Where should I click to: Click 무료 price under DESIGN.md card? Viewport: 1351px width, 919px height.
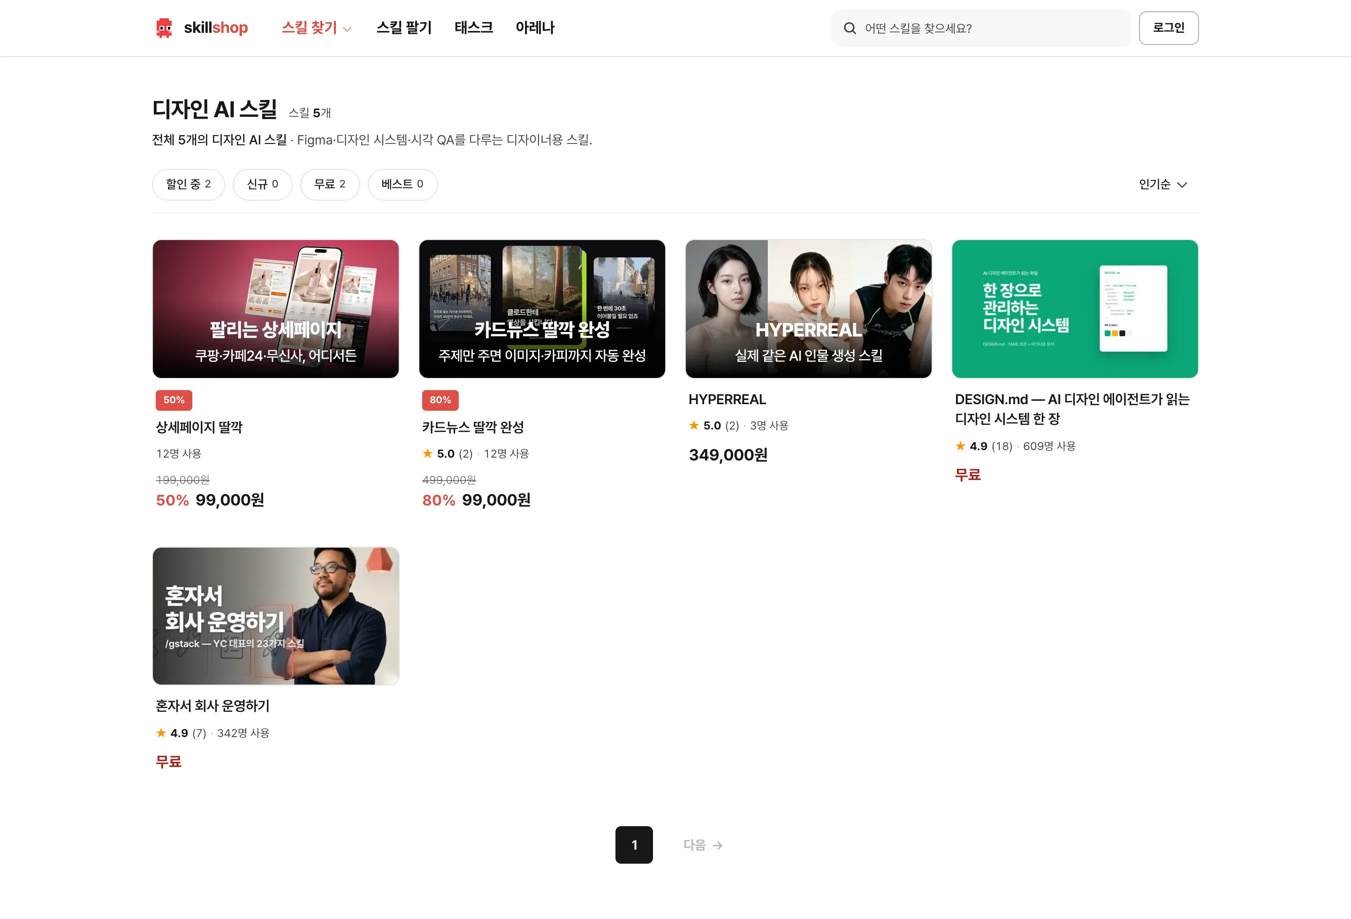967,475
